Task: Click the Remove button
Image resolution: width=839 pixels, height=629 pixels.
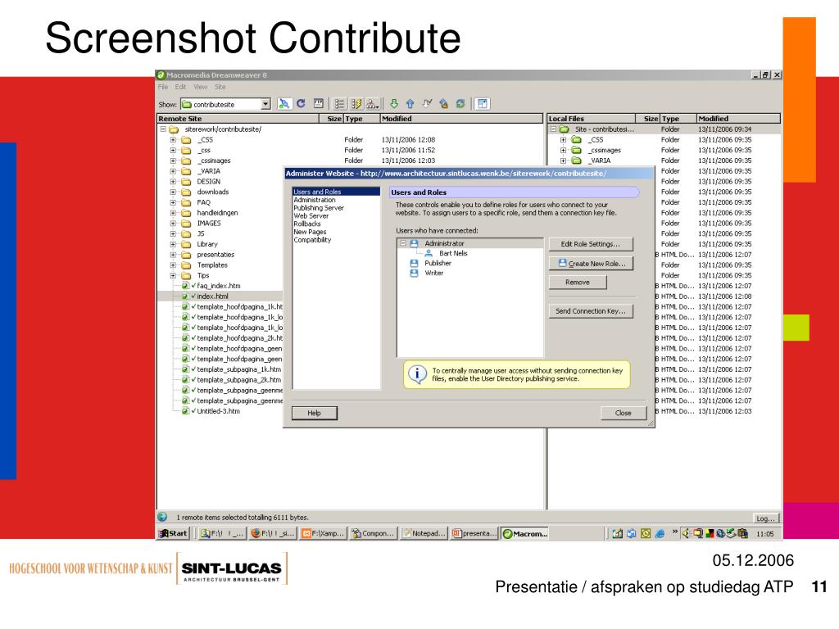Action: (x=578, y=282)
